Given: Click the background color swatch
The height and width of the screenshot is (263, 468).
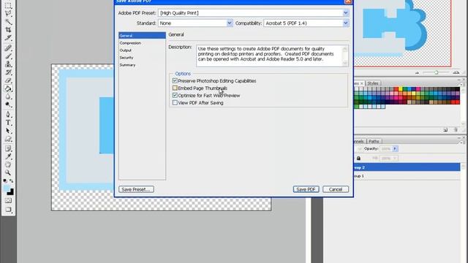Looking at the screenshot, I should (x=11, y=192).
